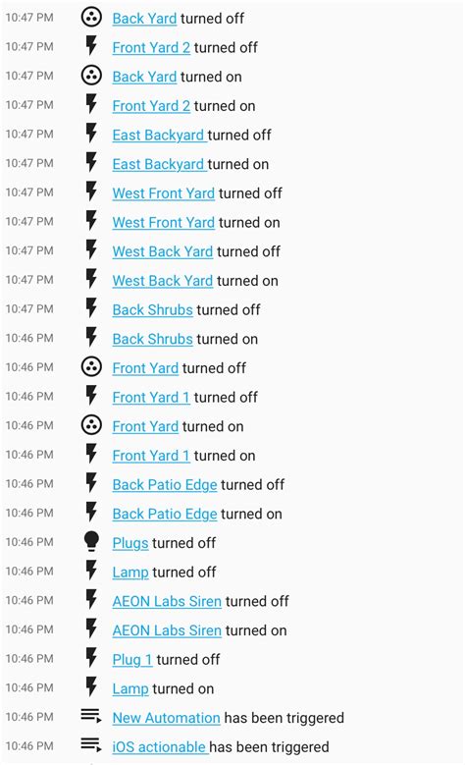Viewport: 465px width, 765px height.
Task: Open the Front Yard 2 turned off link
Action: coord(151,47)
